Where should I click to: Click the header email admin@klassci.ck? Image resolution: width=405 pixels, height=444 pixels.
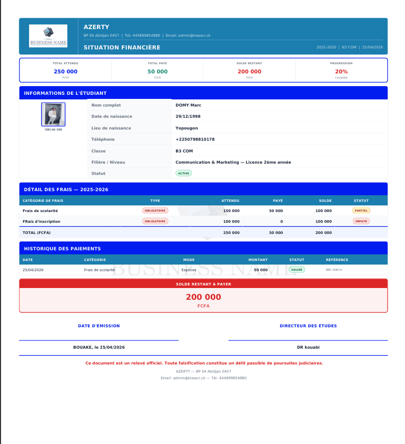pyautogui.click(x=188, y=35)
